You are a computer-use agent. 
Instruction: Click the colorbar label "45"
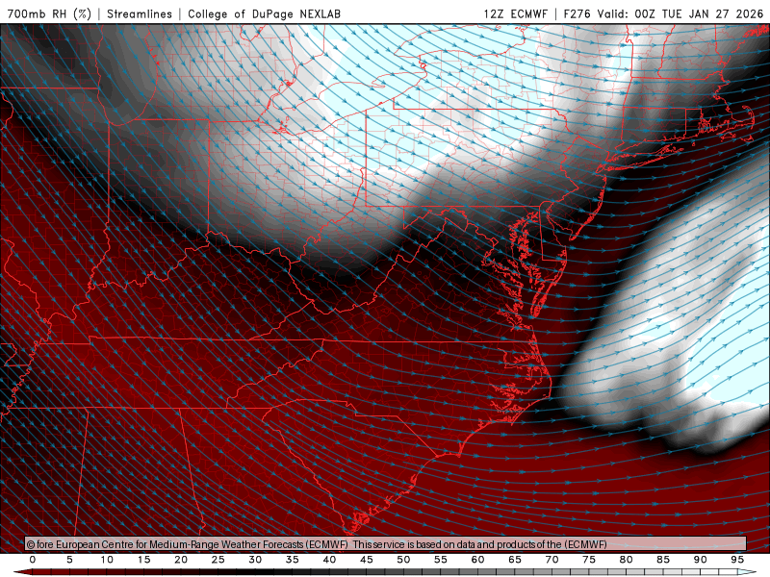[367, 560]
